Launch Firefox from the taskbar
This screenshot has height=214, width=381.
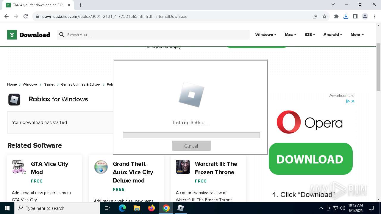152,208
